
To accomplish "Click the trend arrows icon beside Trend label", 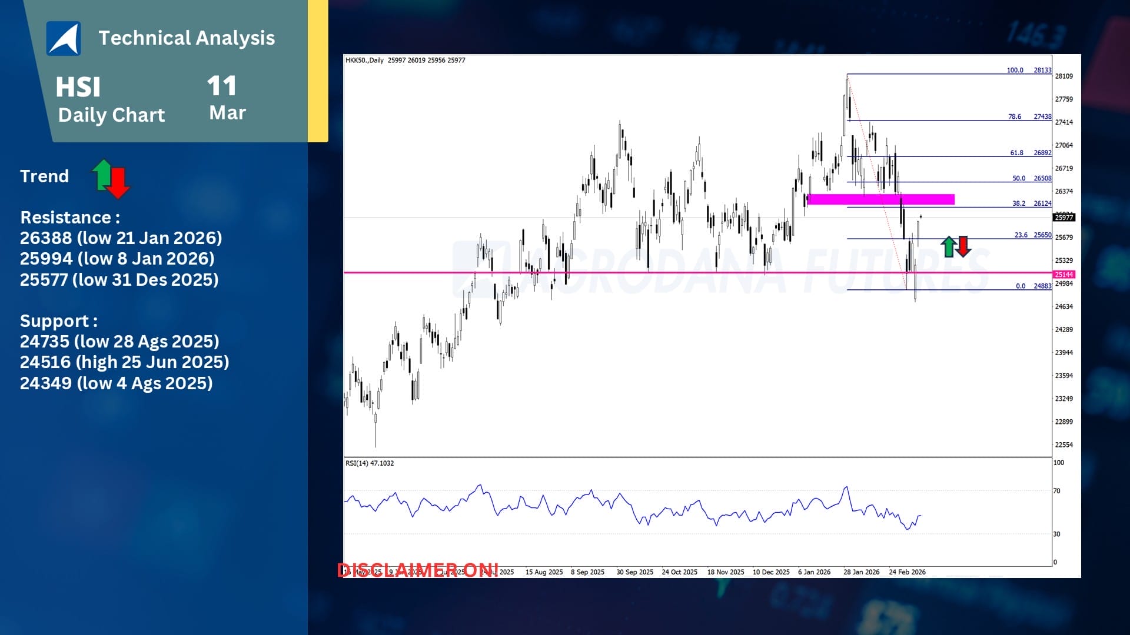I will pyautogui.click(x=111, y=178).
